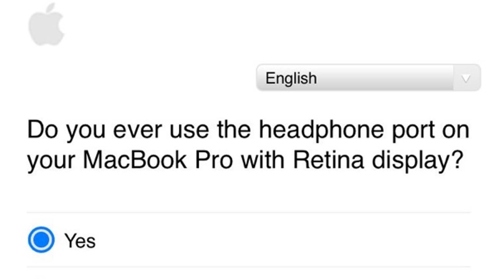This screenshot has height=279, width=497.
Task: Click "MacBook" in the survey question
Action: 135,160
